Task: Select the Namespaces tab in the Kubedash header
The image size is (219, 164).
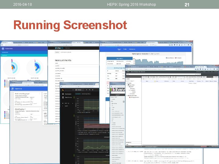Action: [132, 49]
